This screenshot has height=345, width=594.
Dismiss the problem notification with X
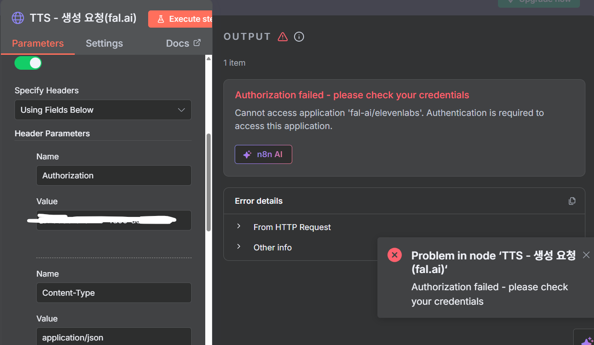click(x=586, y=255)
